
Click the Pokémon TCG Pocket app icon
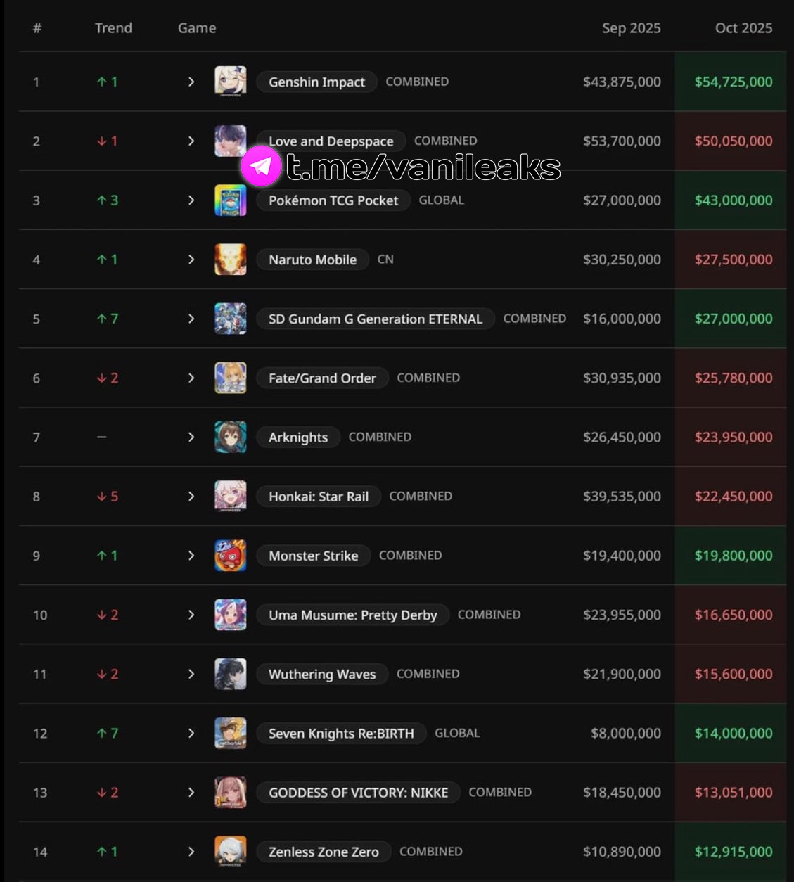tap(230, 200)
